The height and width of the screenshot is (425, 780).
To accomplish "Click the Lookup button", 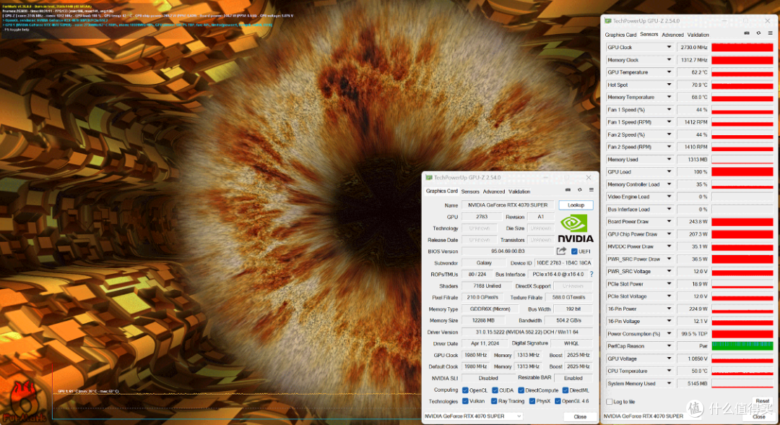I will 576,205.
